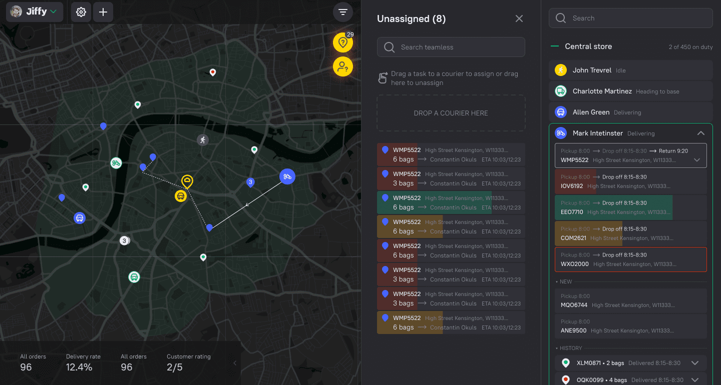
Task: Click the gray walking courier map marker
Action: tap(202, 139)
